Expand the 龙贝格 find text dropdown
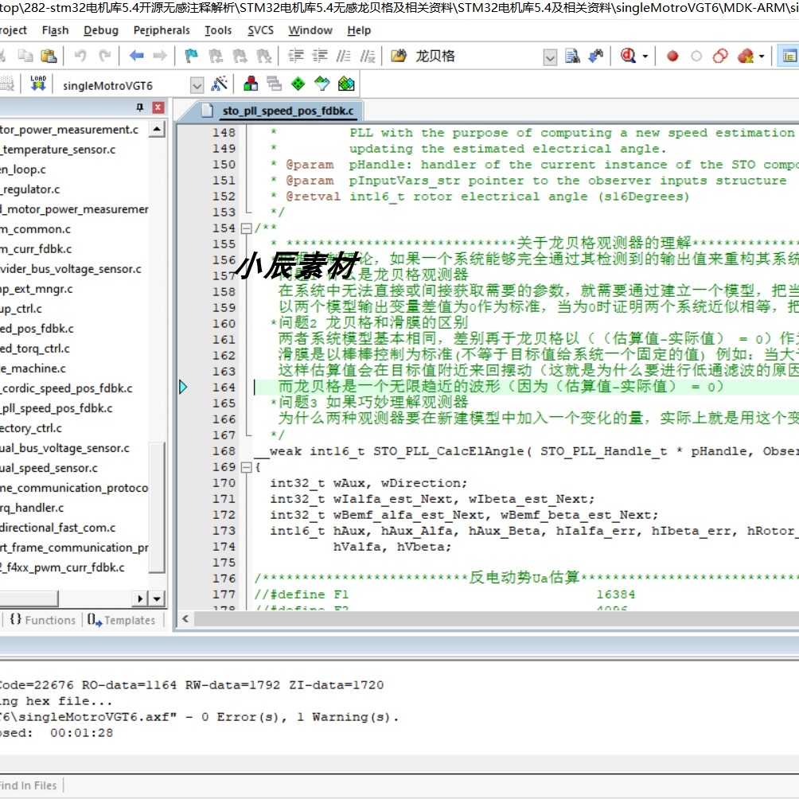 [x=550, y=57]
